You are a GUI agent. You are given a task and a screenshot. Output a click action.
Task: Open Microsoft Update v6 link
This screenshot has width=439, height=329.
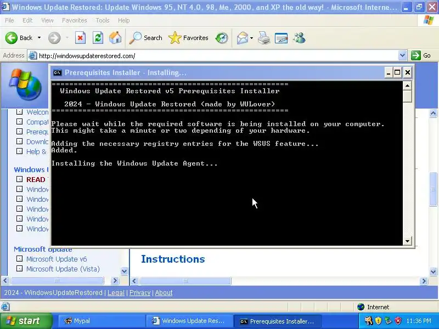[x=57, y=259]
